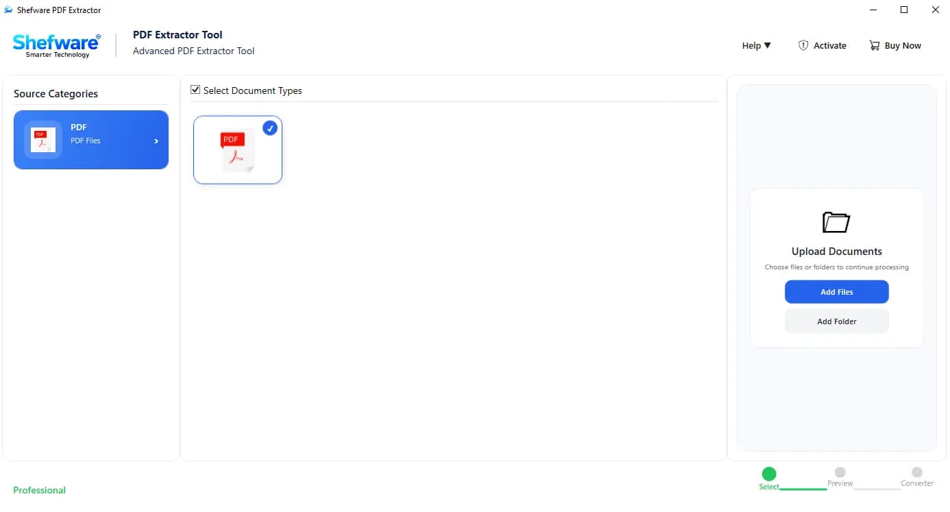Click the Add Files button

point(837,292)
